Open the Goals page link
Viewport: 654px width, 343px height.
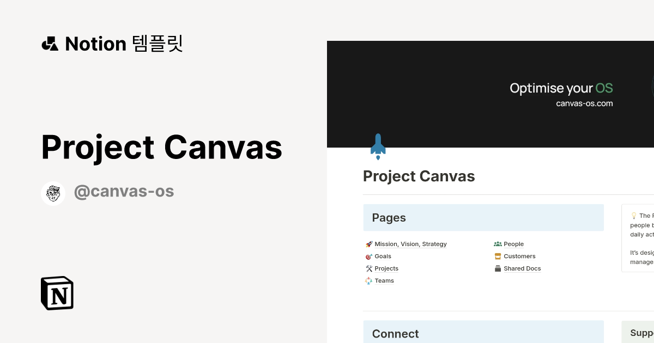pos(383,256)
